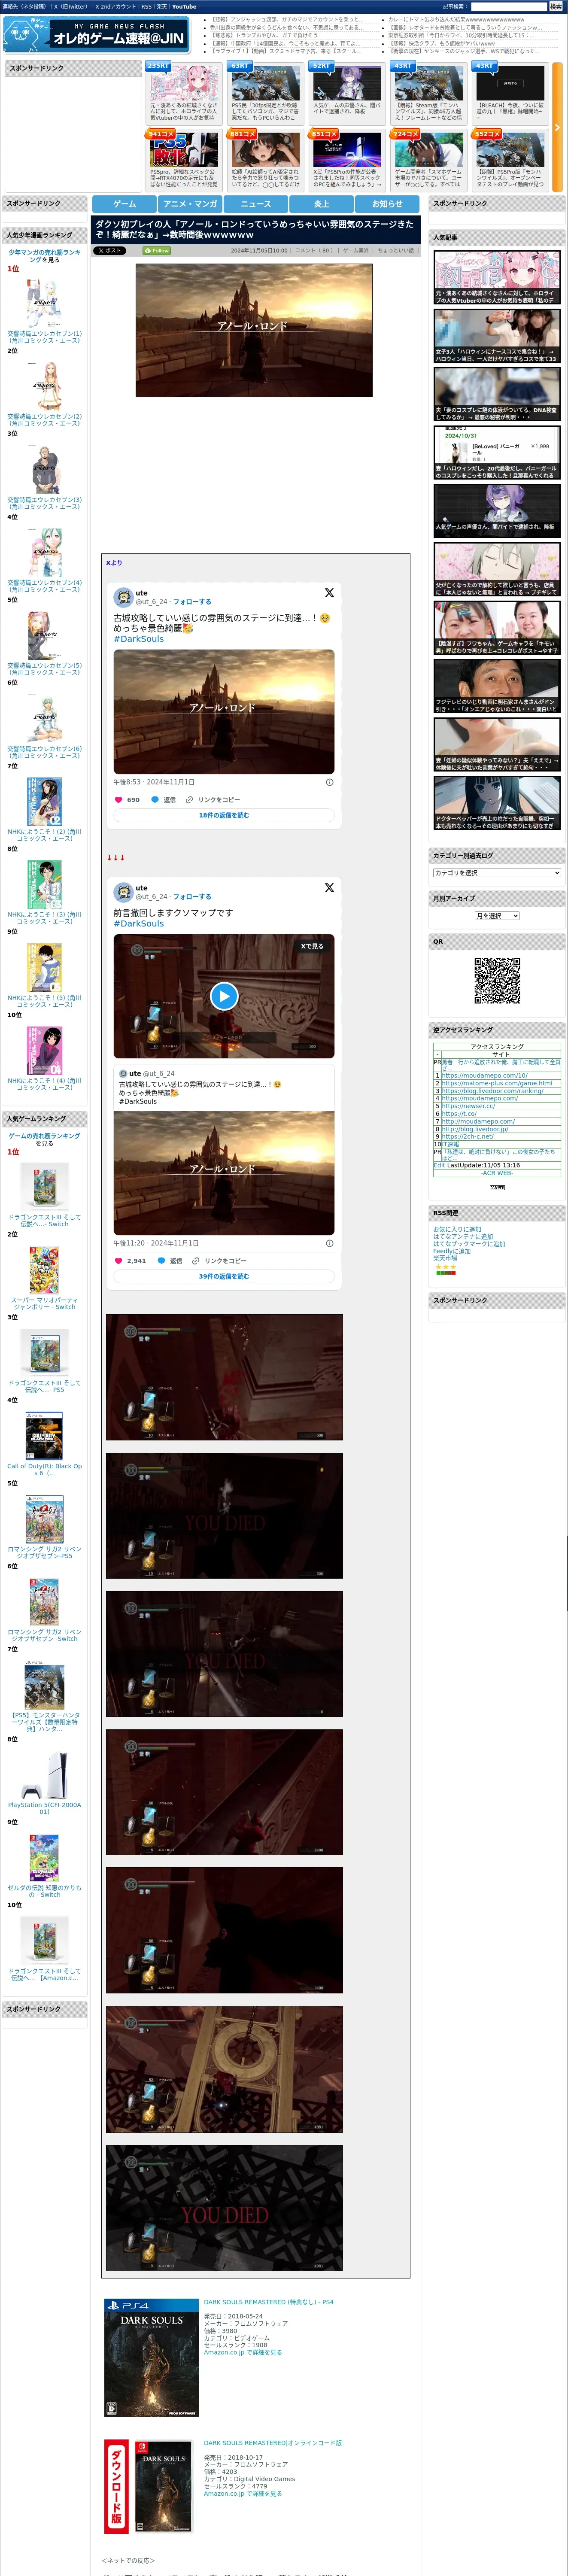The image size is (568, 2576).
Task: Click the X ポスト share button
Action: click(x=110, y=251)
